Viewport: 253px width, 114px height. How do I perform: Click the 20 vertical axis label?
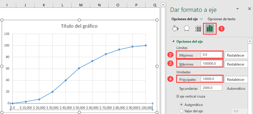pyautogui.click(x=8, y=92)
